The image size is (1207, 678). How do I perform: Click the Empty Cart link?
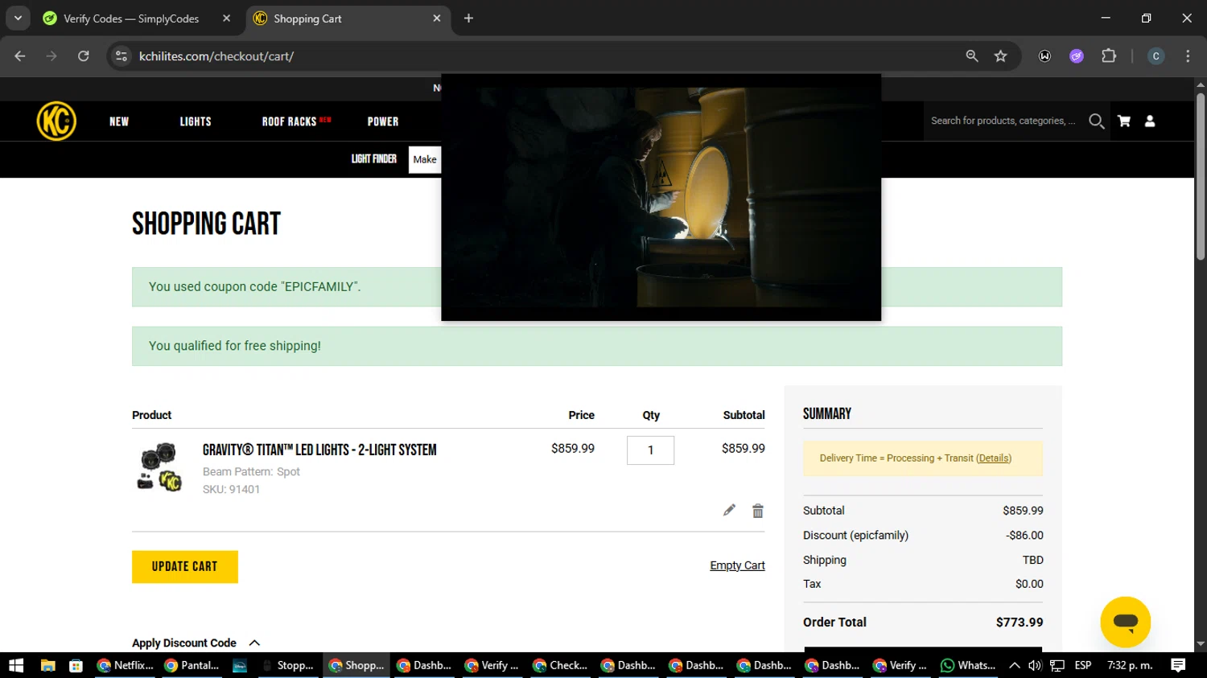[737, 565]
